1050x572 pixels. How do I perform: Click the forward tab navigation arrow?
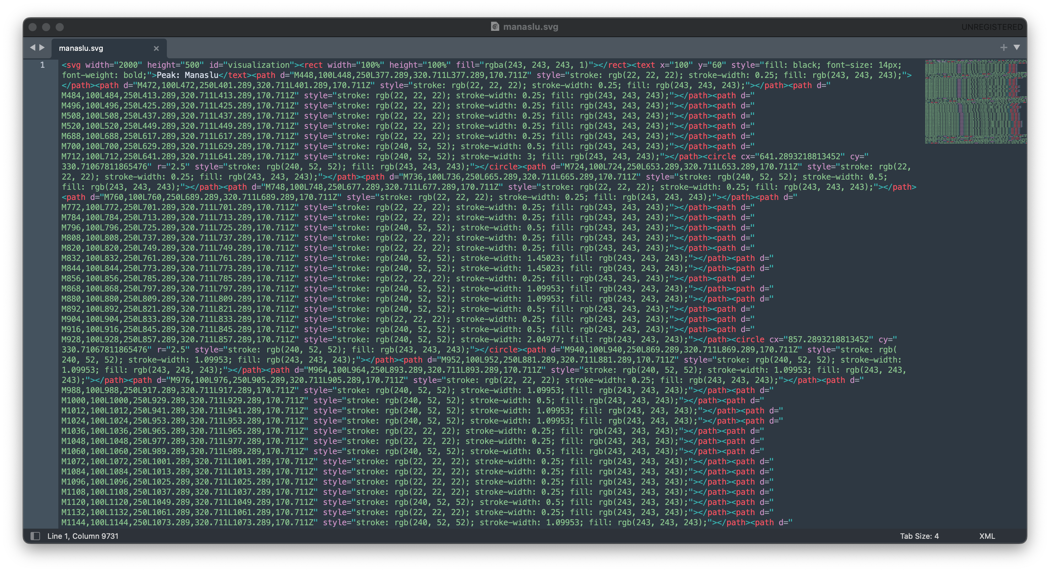pos(42,48)
